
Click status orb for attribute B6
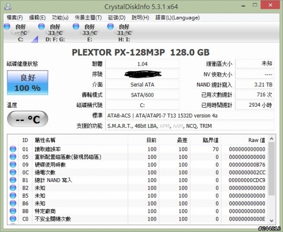coord(13,203)
